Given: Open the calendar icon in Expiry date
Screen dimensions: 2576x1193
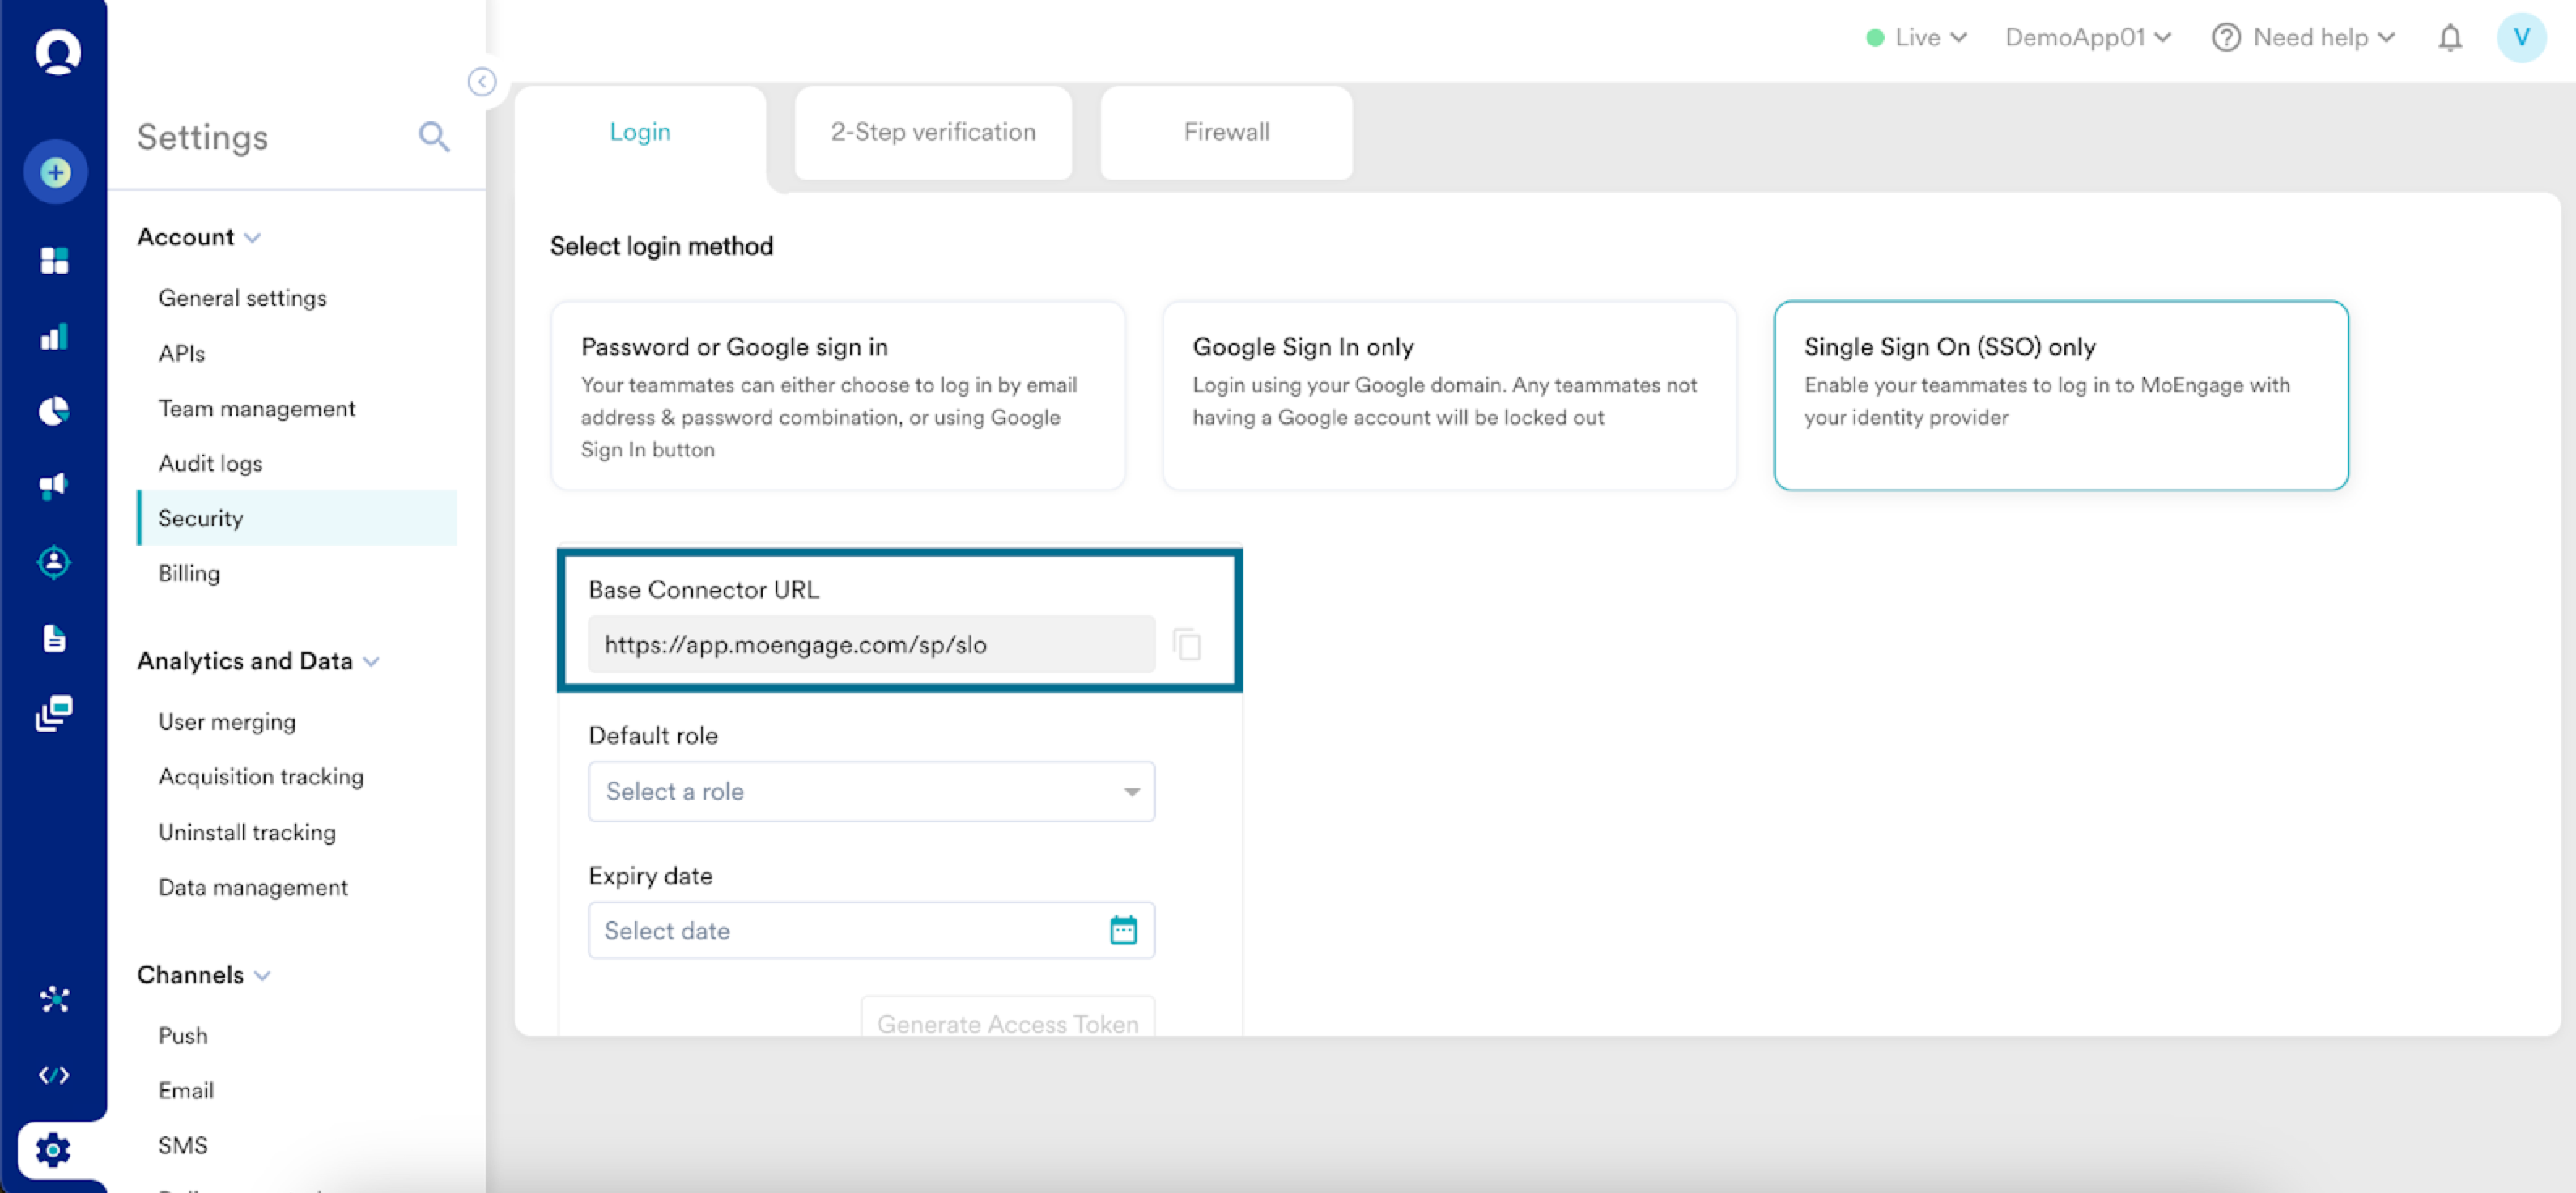Looking at the screenshot, I should point(1123,930).
